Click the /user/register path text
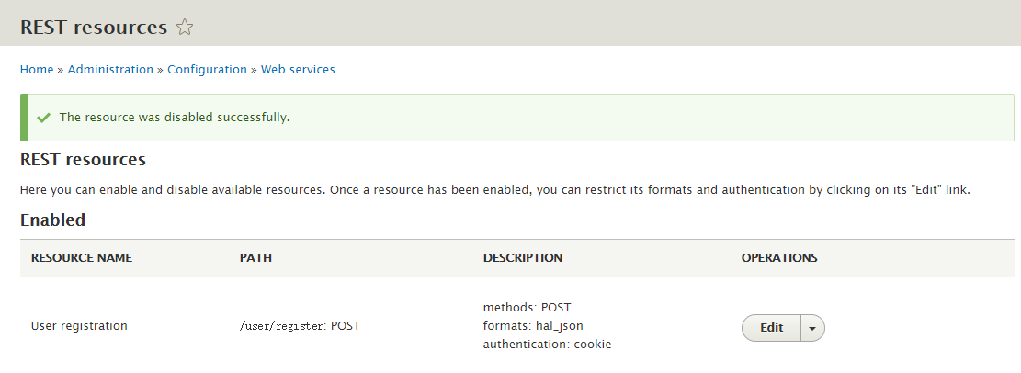 283,326
